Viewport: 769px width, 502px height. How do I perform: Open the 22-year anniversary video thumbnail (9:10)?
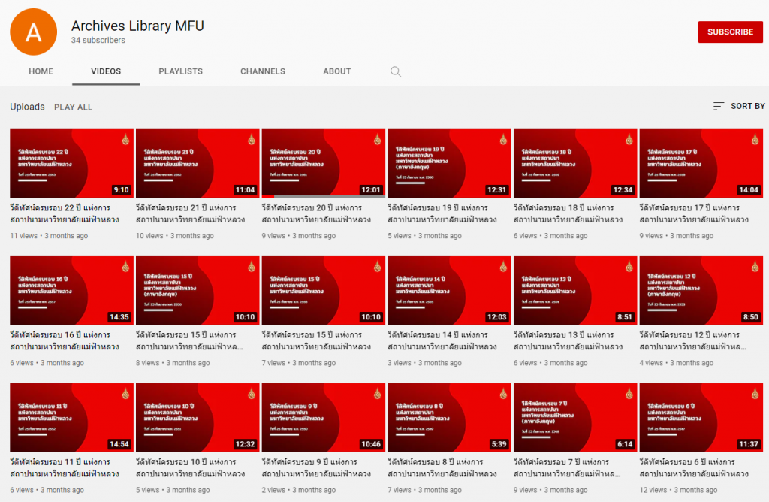point(71,162)
